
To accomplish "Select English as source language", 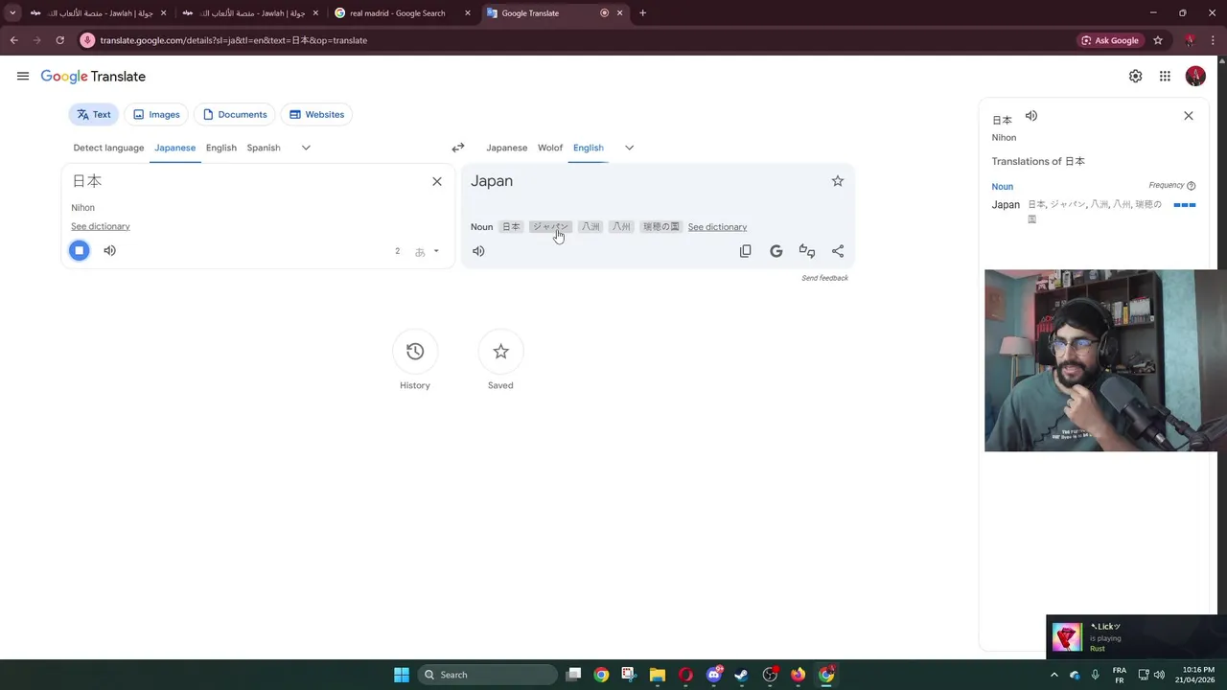I will click(220, 148).
